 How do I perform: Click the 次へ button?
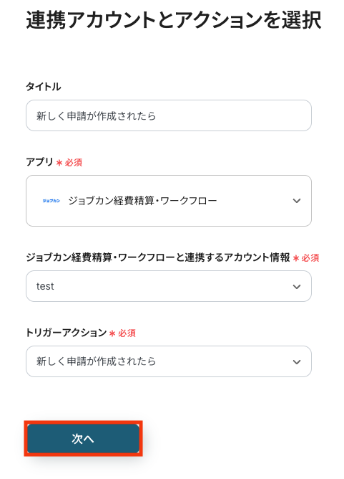[83, 438]
